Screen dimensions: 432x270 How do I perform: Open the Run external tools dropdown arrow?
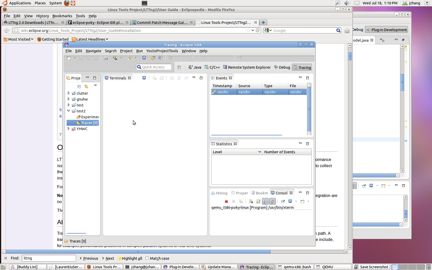(x=121, y=58)
